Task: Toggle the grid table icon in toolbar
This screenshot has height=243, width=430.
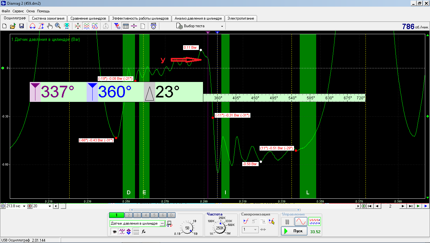Action: coord(126,26)
